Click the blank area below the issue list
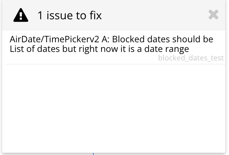The width and height of the screenshot is (229, 155). 114,109
